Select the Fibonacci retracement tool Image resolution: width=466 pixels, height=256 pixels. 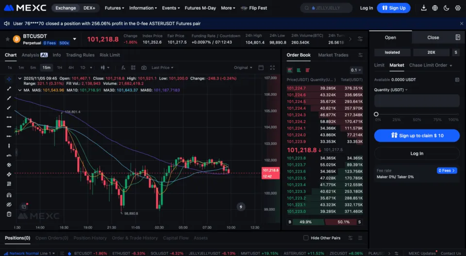pyautogui.click(x=9, y=184)
